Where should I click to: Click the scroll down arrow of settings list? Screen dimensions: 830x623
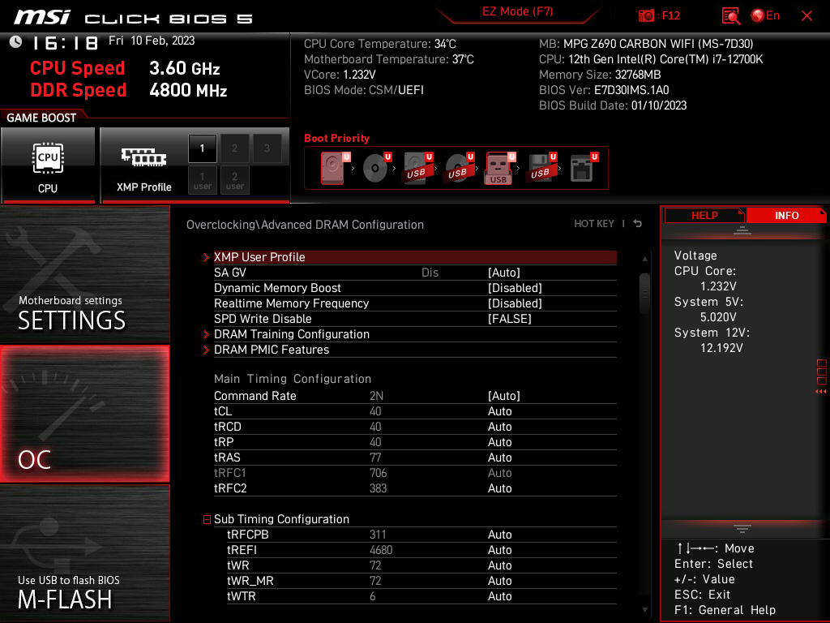tap(644, 610)
